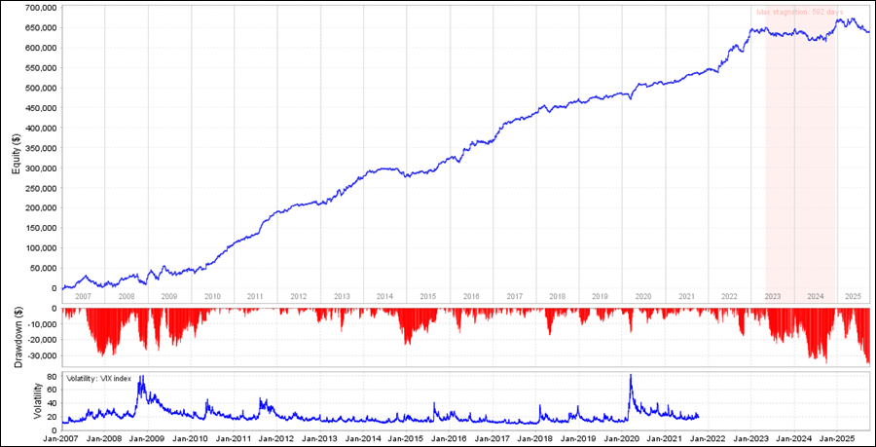The width and height of the screenshot is (876, 447).
Task: Click the 2020 VIX spike peak
Action: [x=631, y=376]
